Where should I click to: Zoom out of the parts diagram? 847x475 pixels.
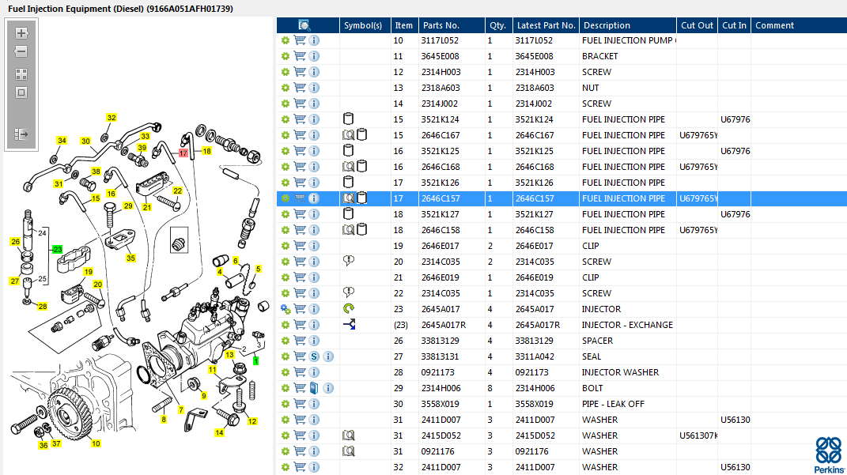tap(21, 52)
